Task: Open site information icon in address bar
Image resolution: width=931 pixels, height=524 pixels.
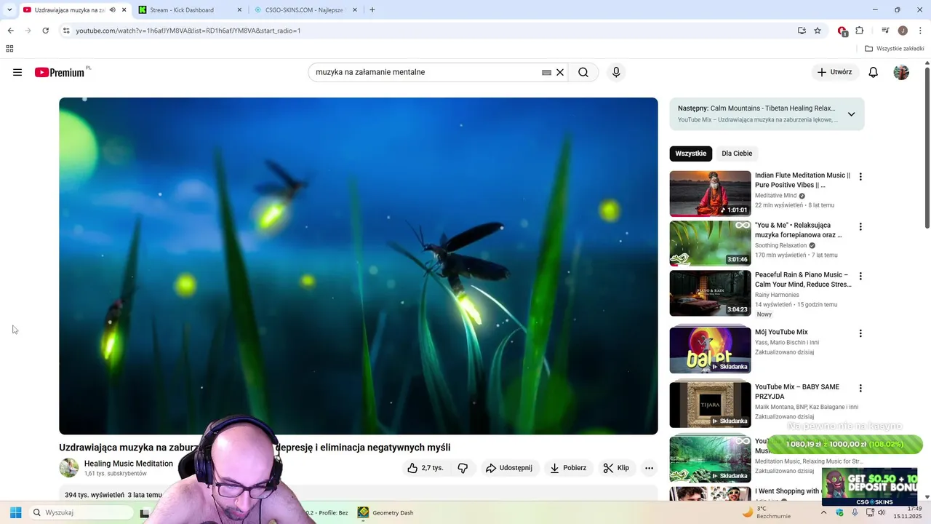Action: pyautogui.click(x=66, y=31)
